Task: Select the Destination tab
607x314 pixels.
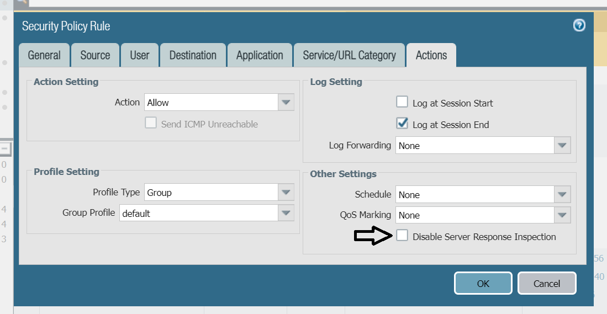Action: coord(193,55)
